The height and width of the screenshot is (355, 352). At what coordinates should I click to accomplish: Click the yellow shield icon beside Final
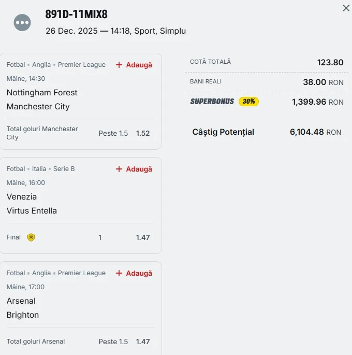(x=31, y=237)
